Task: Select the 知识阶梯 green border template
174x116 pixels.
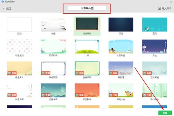Action: (x=53, y=46)
